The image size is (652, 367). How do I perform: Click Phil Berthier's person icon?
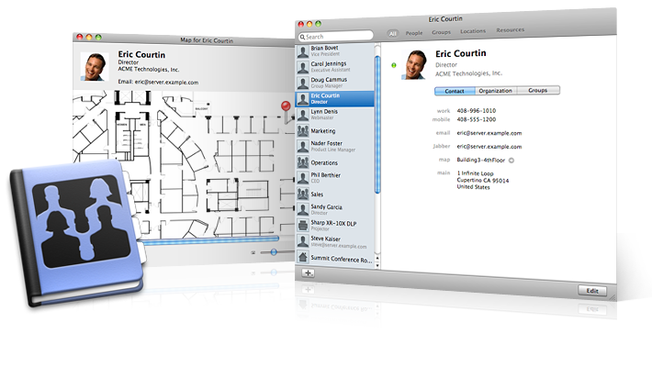303,178
